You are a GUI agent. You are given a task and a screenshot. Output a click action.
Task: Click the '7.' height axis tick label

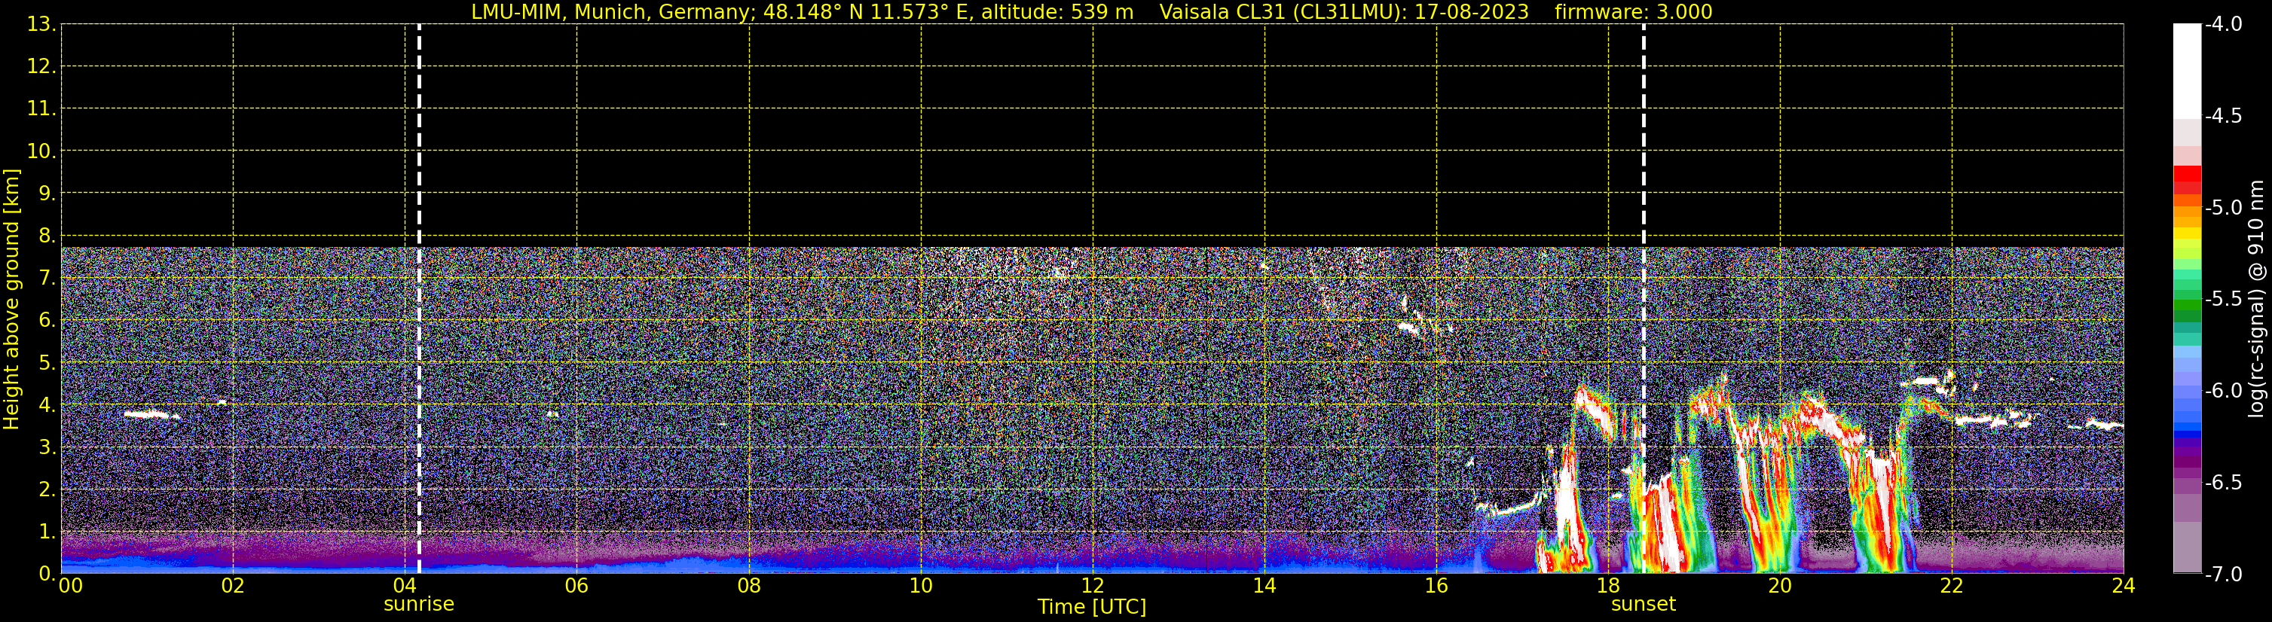click(x=47, y=278)
